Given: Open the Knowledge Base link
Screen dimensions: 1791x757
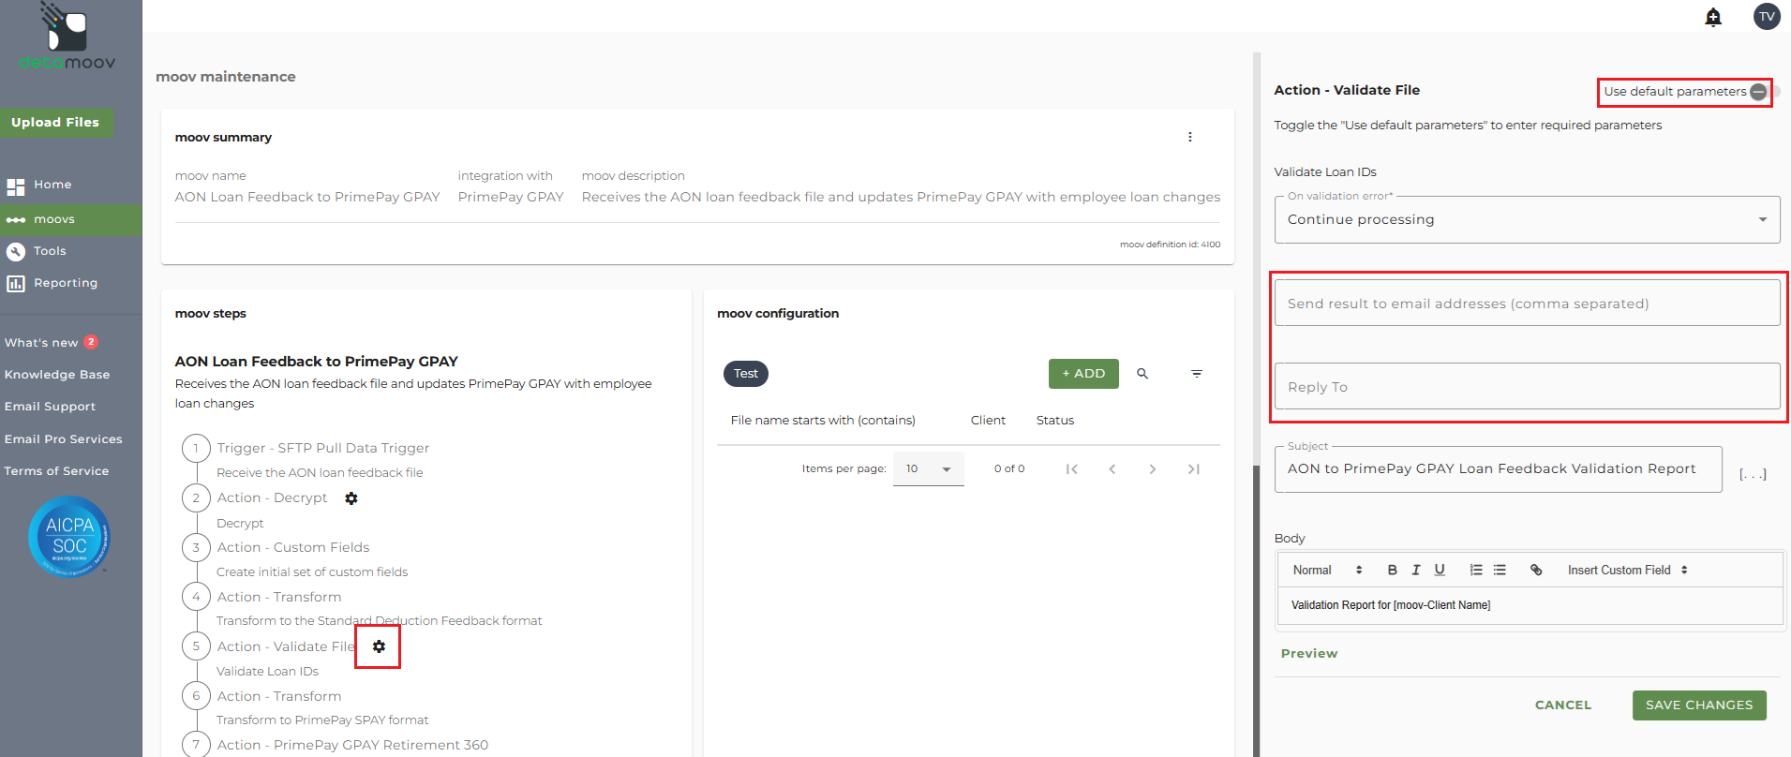Looking at the screenshot, I should click(x=57, y=375).
